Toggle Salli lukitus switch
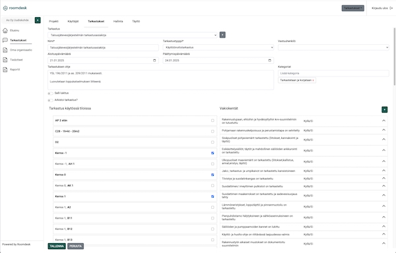The width and height of the screenshot is (396, 253). [x=50, y=94]
